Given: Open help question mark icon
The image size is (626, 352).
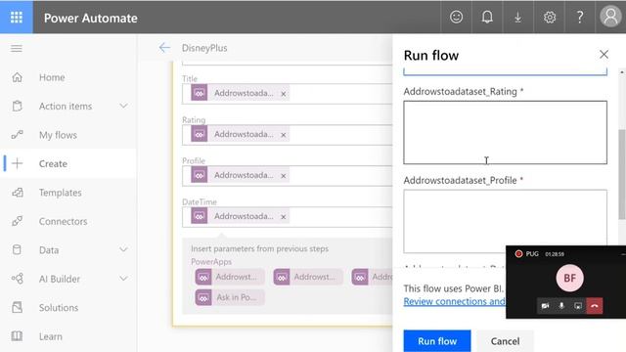Looking at the screenshot, I should 580,18.
